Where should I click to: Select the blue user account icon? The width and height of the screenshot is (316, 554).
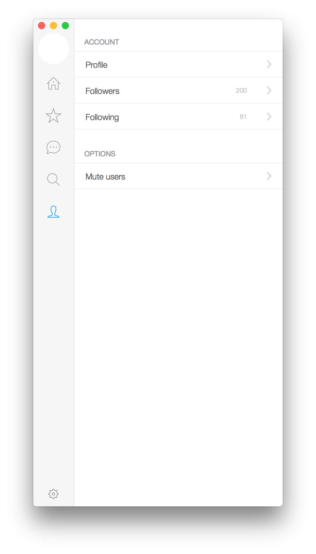tap(53, 212)
